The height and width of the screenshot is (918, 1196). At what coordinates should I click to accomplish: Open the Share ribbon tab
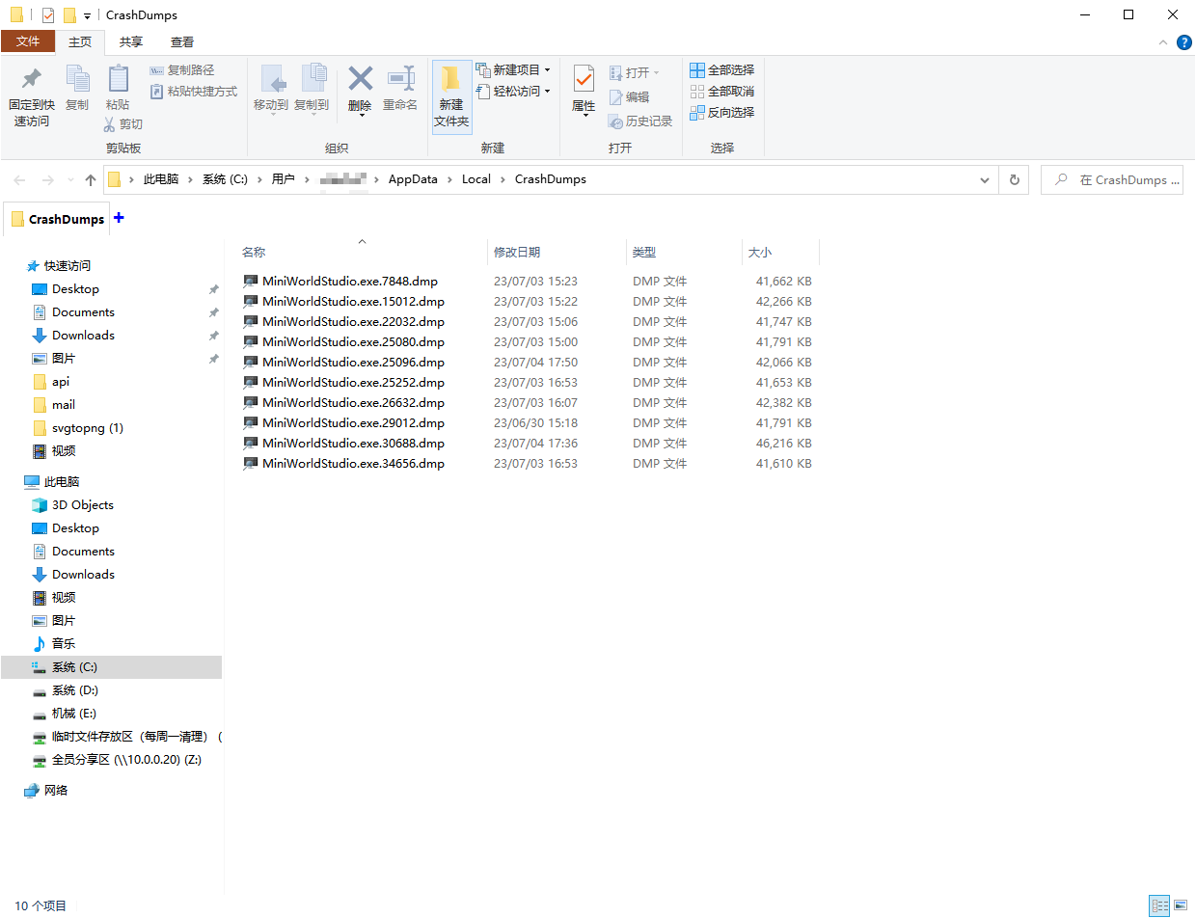point(131,41)
